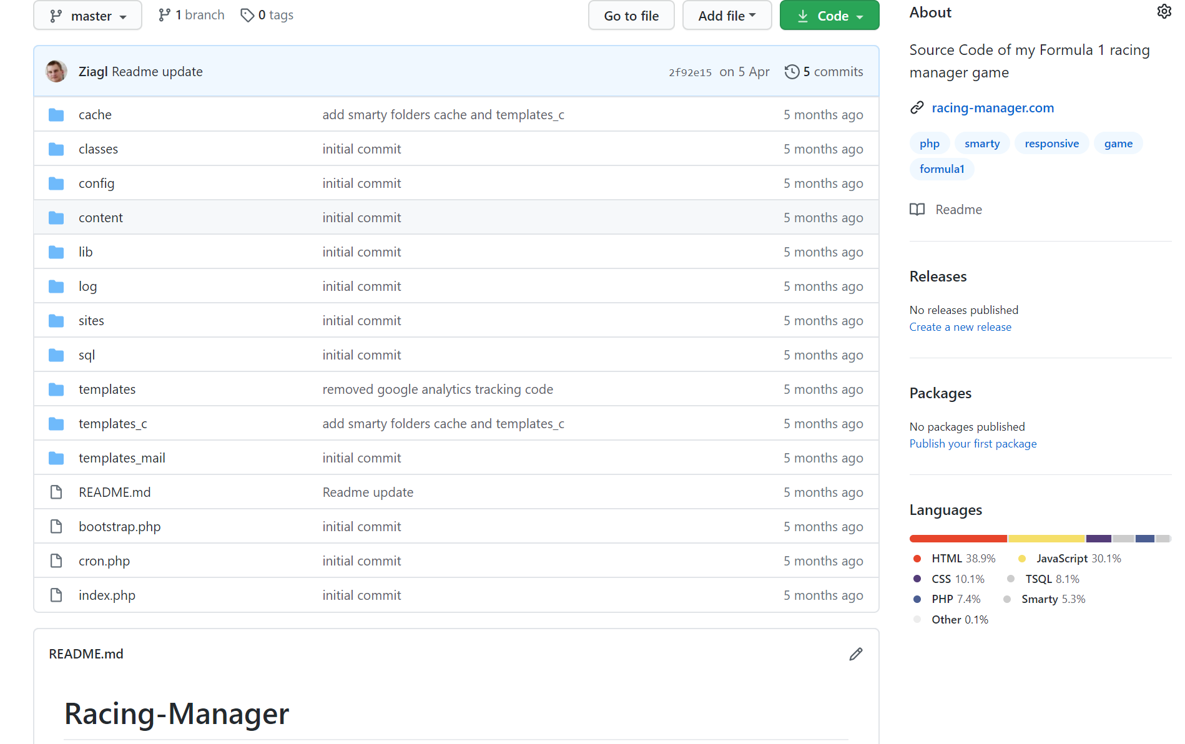Screen dimensions: 1185x744
Task: Click the branch icon next to master
Action: [165, 14]
